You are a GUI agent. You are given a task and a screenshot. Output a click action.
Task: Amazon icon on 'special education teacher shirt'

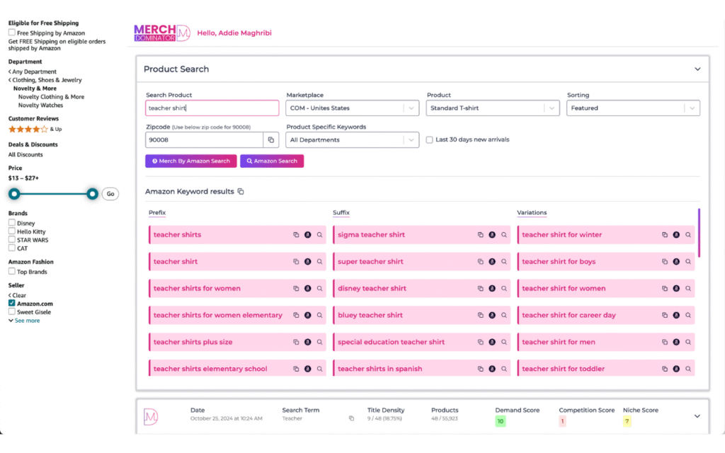pos(492,342)
